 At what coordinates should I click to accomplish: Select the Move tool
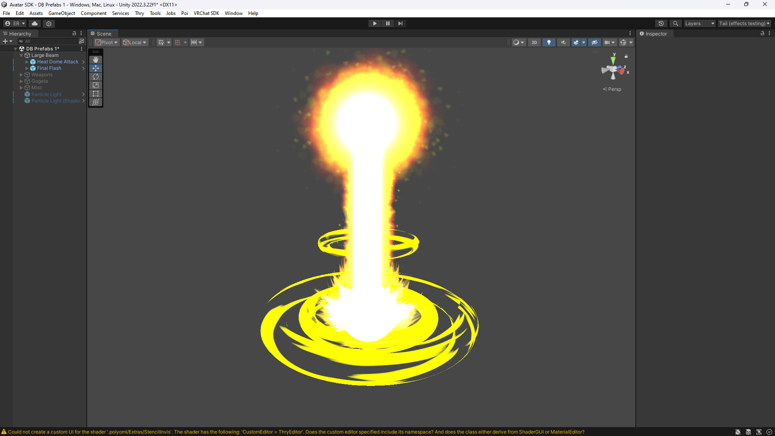tap(96, 68)
